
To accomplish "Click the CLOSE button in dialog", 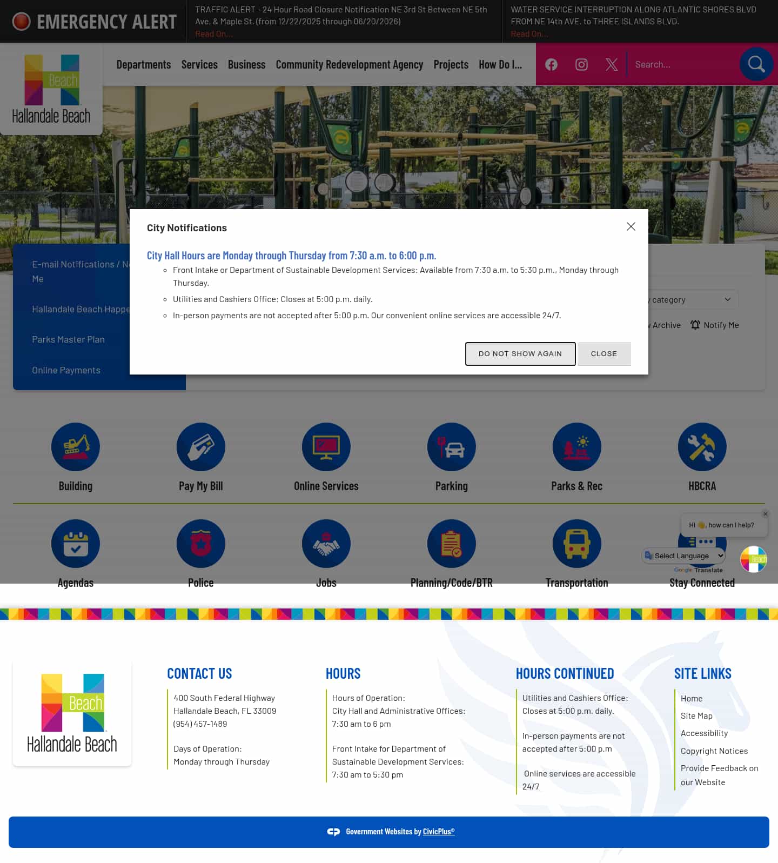I will 604,353.
